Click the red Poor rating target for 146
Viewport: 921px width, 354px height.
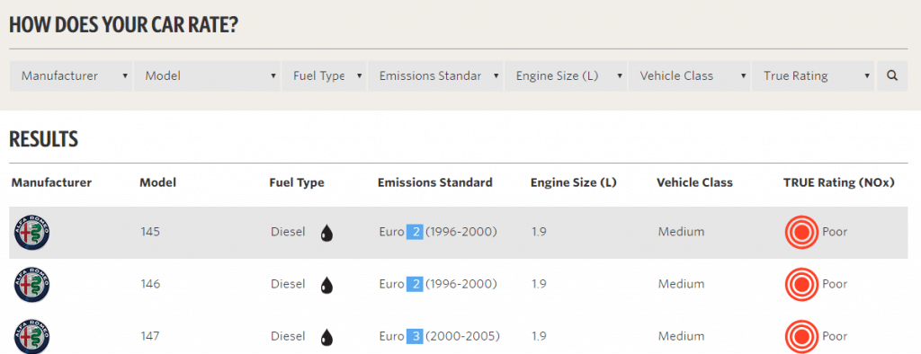tap(801, 285)
